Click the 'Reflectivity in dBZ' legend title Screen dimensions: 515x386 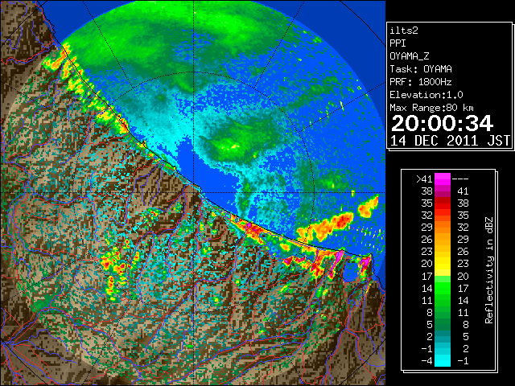tap(489, 270)
